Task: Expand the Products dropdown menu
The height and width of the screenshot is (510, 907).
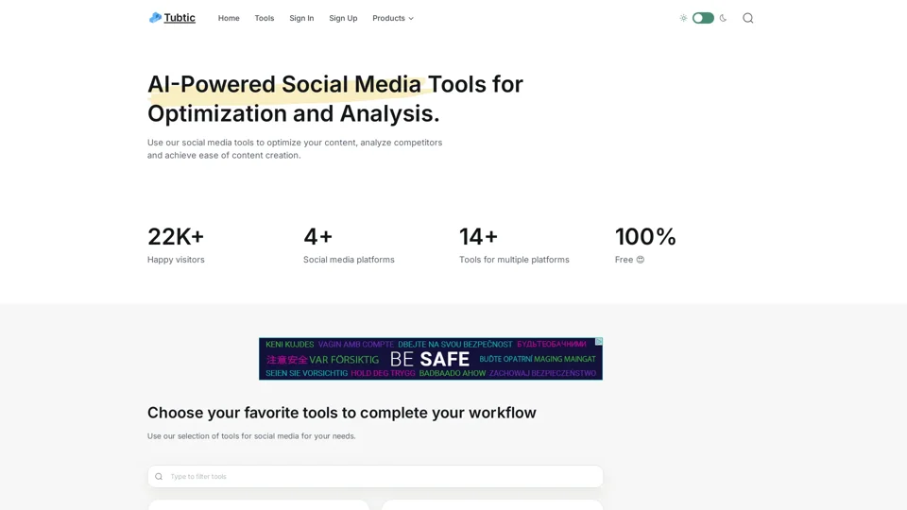Action: pos(393,19)
